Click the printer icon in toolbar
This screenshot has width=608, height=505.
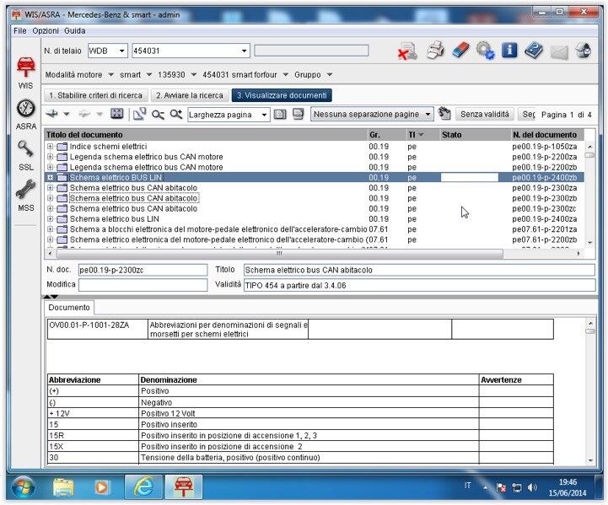(x=435, y=51)
